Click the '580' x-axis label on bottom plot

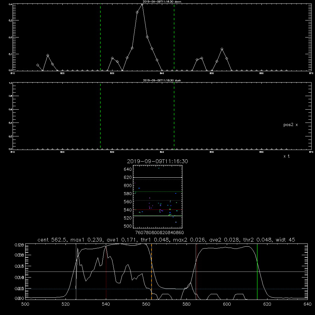[186, 304]
